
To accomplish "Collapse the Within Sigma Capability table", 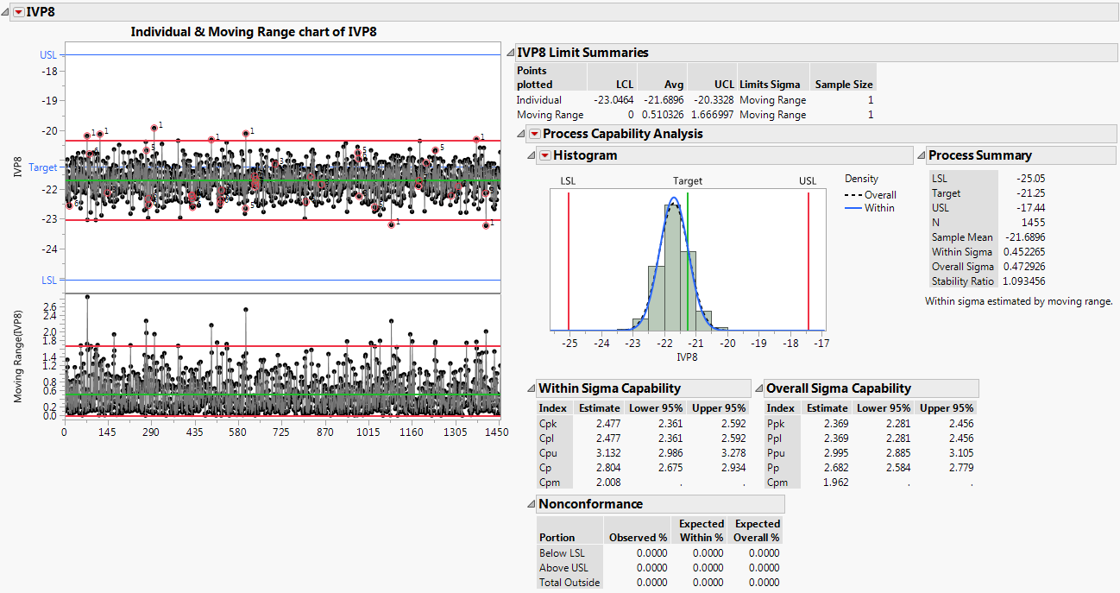I will [x=532, y=389].
